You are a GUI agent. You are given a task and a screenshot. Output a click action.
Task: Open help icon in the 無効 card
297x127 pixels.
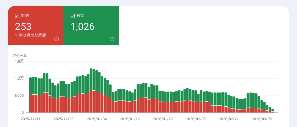[x=56, y=39]
